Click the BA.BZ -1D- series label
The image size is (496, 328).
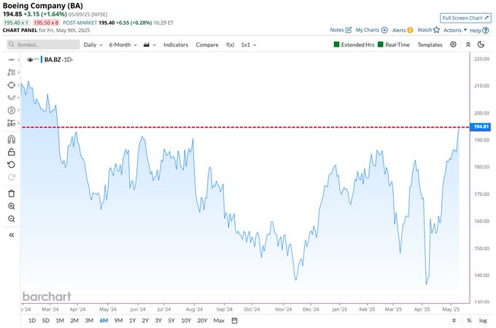[x=58, y=60]
